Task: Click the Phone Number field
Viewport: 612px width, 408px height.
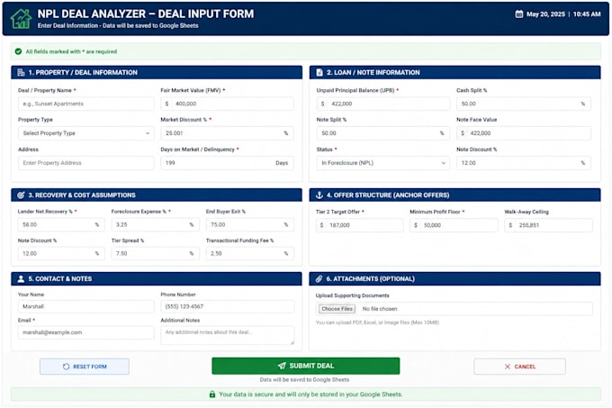Action: (228, 306)
